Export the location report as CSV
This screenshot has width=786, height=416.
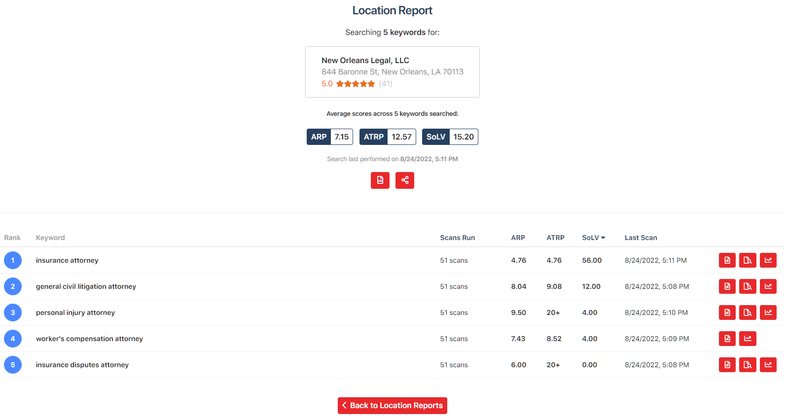tap(380, 180)
